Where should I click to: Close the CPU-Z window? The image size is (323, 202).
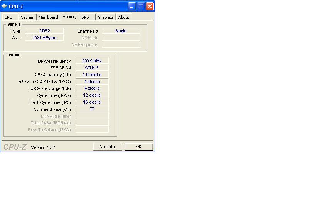coord(150,7)
